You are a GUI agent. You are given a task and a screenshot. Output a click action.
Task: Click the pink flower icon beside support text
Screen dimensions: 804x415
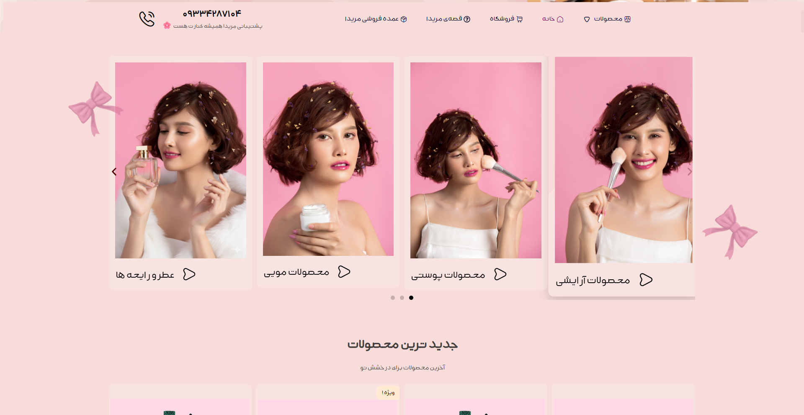(167, 26)
